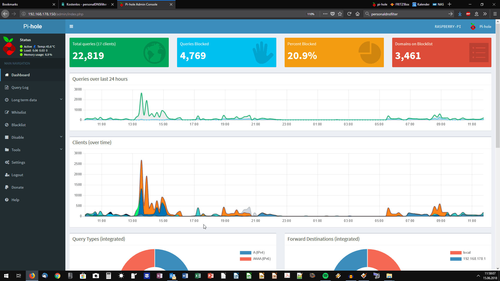The height and width of the screenshot is (281, 500).
Task: Open the Dashboard menu item
Action: [33, 75]
